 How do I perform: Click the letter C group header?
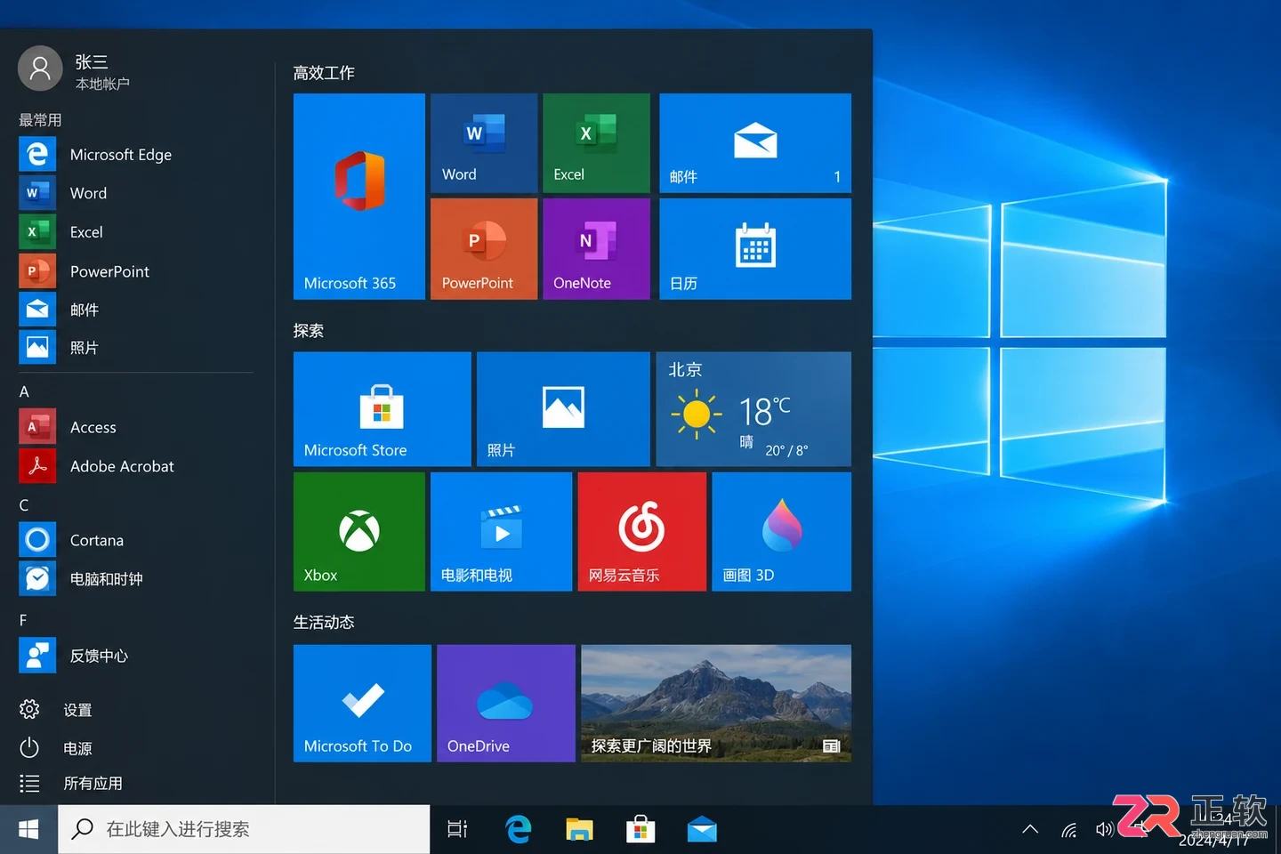[x=24, y=504]
